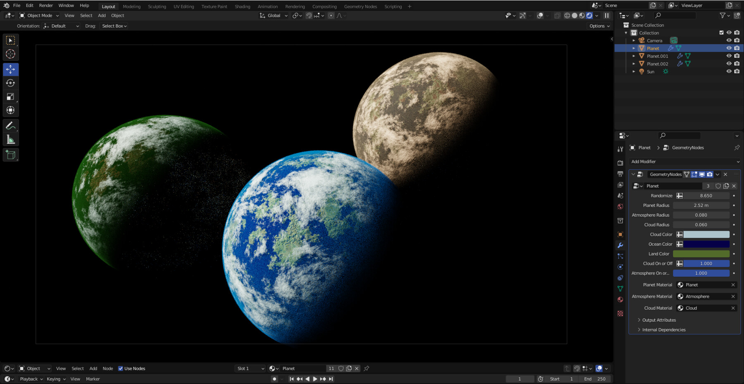Select the Rotate tool
The width and height of the screenshot is (744, 384).
pyautogui.click(x=10, y=83)
